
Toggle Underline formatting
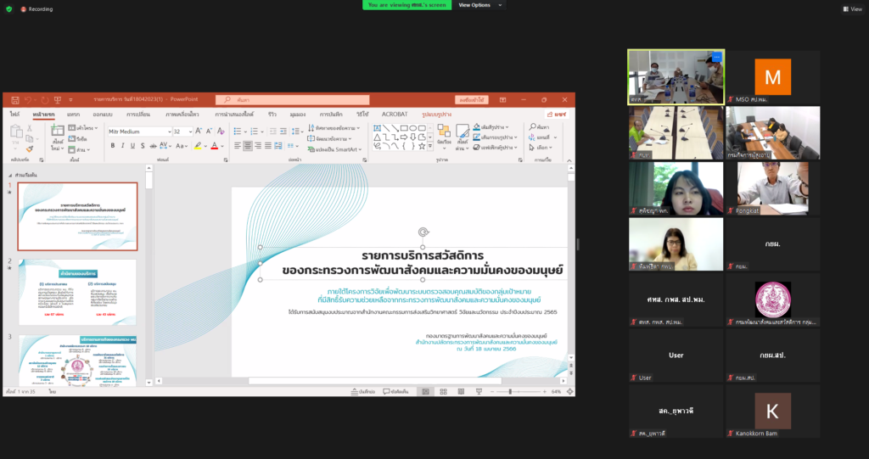(x=132, y=146)
